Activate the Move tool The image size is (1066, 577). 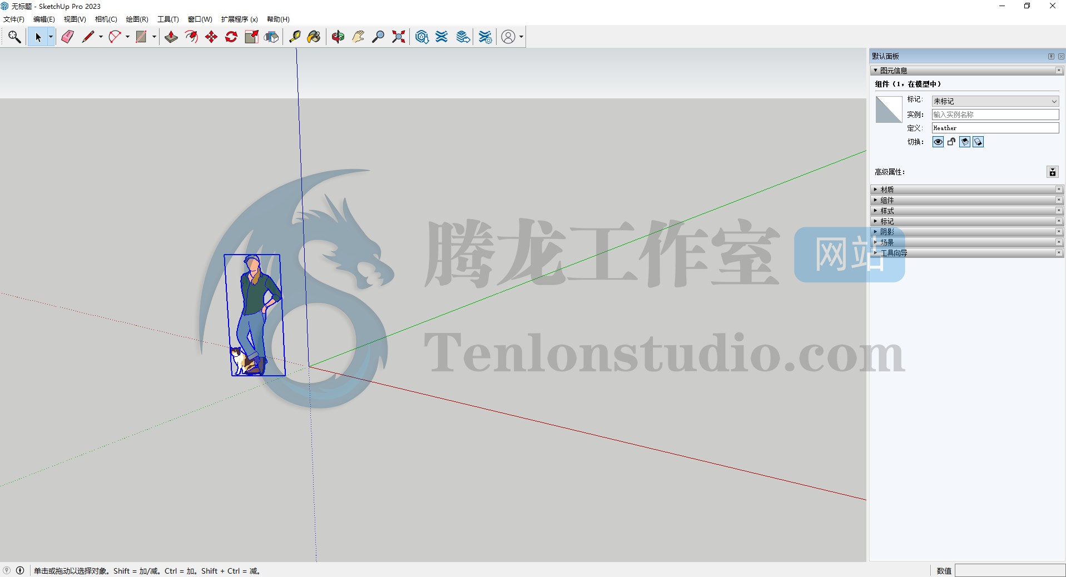(x=211, y=37)
